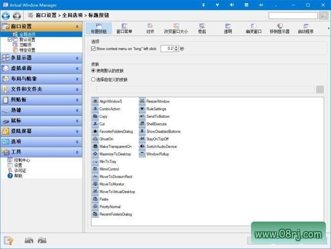Viewport: 331px width, 249px height.
Task: Select the MinToTray icon
Action: [95, 162]
